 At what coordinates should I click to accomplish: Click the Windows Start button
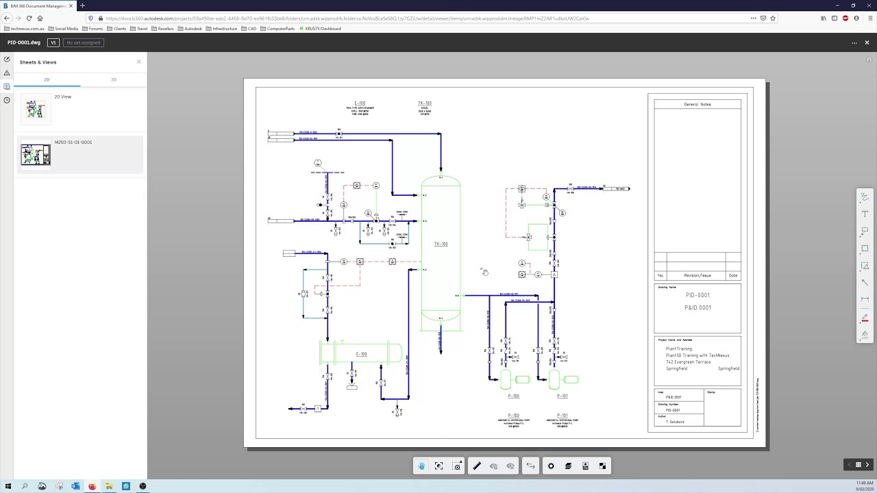coord(8,486)
